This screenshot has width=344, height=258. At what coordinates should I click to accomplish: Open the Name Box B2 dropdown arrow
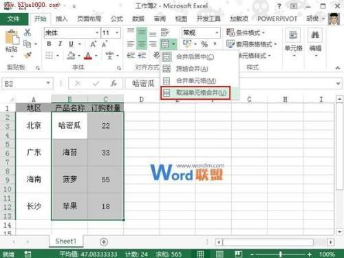(48, 83)
